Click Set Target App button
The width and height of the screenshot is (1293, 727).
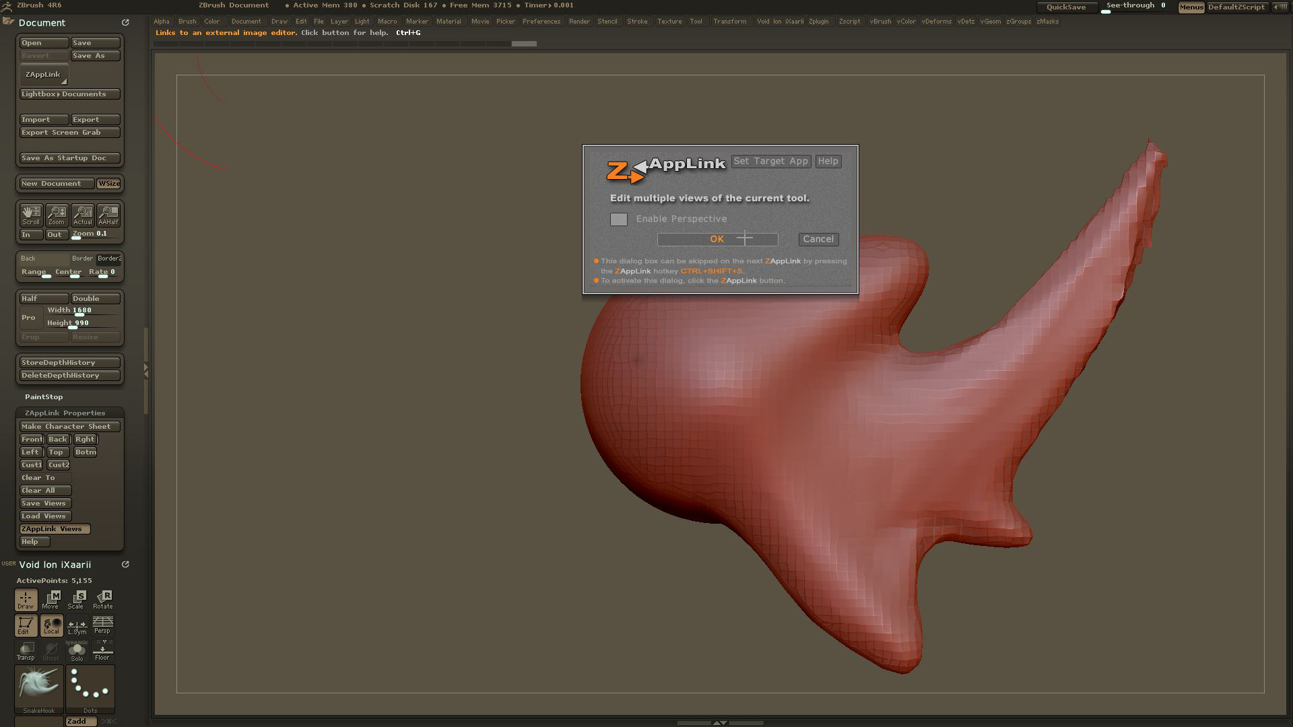[771, 162]
